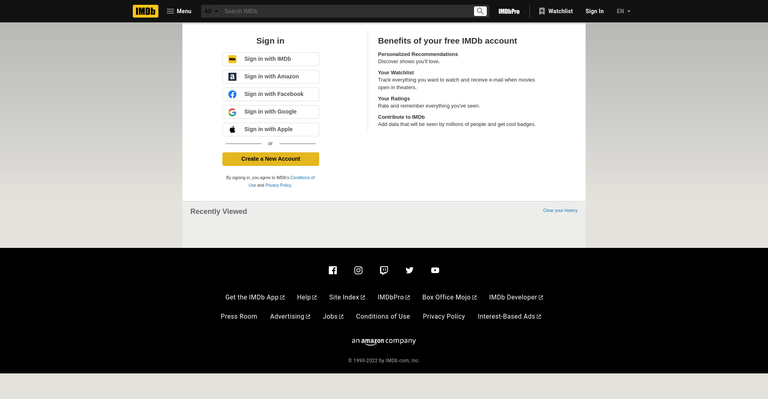
Task: Open IMDb's Twitch icon in footer
Action: 384,270
